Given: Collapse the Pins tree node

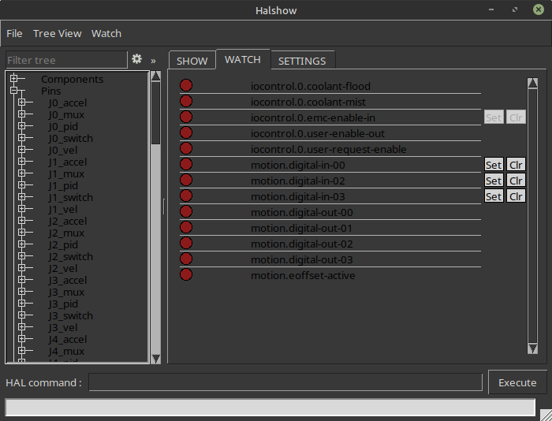Looking at the screenshot, I should click(x=13, y=91).
